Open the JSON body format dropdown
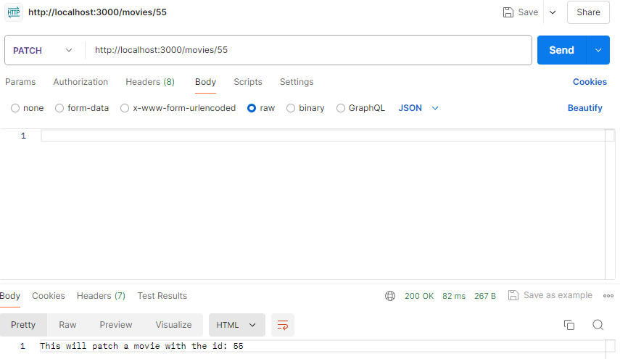The height and width of the screenshot is (359, 620). (x=418, y=108)
